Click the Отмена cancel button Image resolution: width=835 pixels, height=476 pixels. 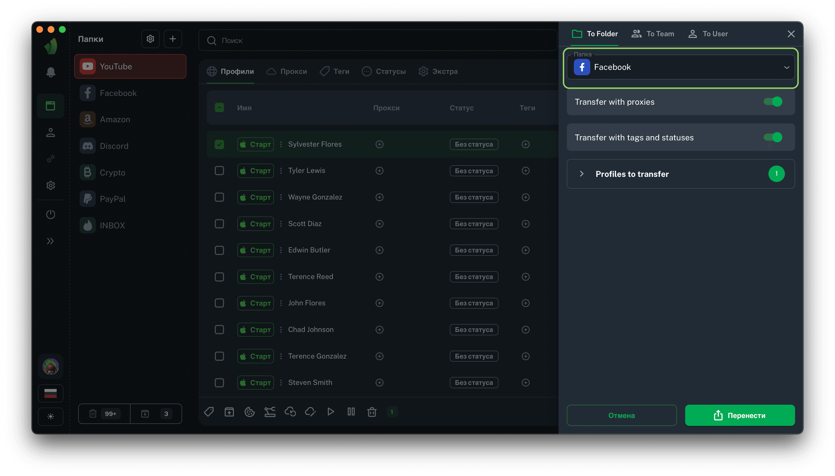click(x=621, y=415)
